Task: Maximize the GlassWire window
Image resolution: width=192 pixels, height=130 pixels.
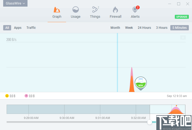Action: coord(179,4)
